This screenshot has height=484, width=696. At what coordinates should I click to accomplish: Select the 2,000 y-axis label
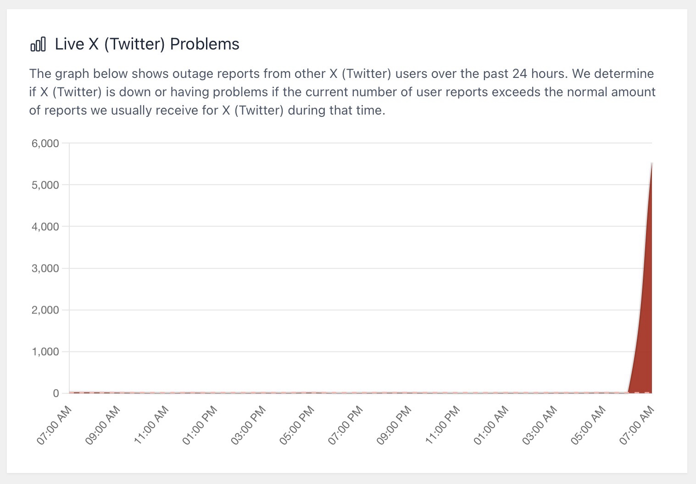(x=45, y=310)
